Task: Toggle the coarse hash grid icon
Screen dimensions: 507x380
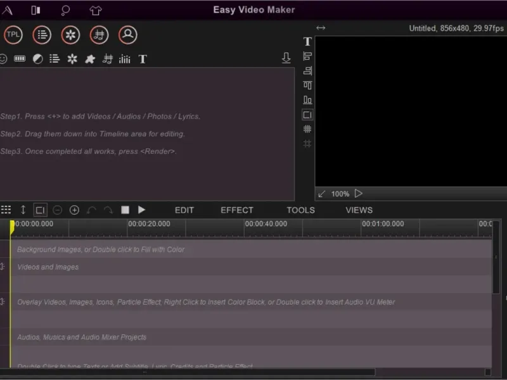Action: [x=307, y=144]
